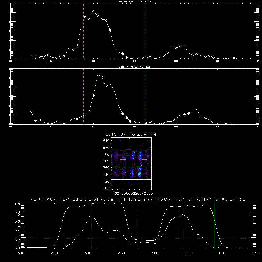Click the first diamond data point in dusk plot

click(31, 112)
